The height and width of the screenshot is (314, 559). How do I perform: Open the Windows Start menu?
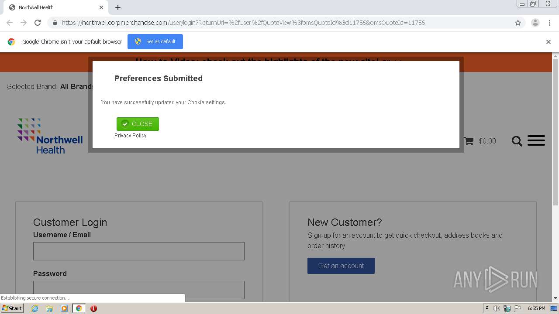(12, 308)
